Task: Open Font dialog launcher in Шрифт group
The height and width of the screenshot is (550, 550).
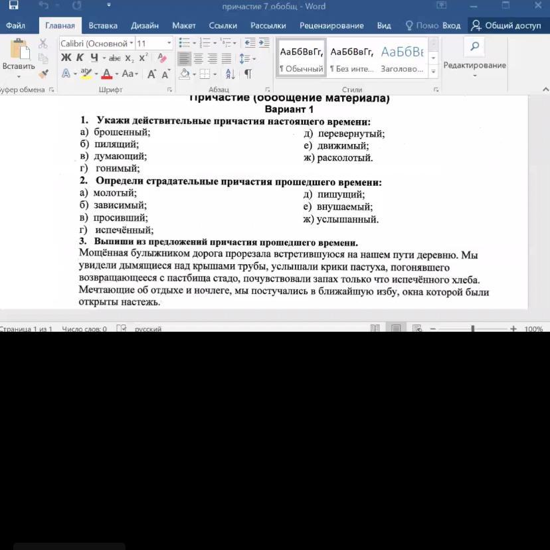Action: 169,90
